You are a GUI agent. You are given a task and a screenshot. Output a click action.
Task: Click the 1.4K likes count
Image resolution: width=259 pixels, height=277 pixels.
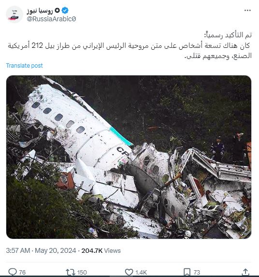141,272
